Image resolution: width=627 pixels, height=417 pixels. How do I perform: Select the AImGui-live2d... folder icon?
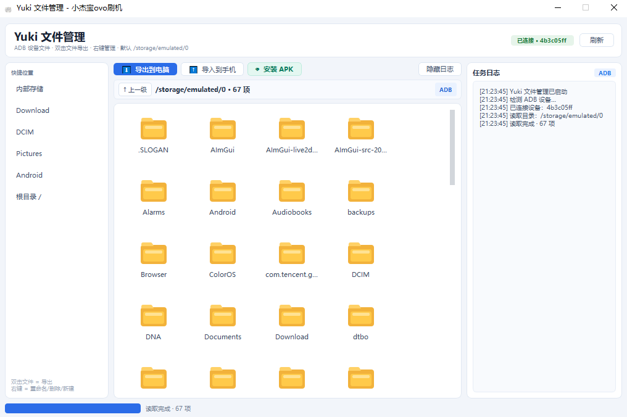coord(292,129)
